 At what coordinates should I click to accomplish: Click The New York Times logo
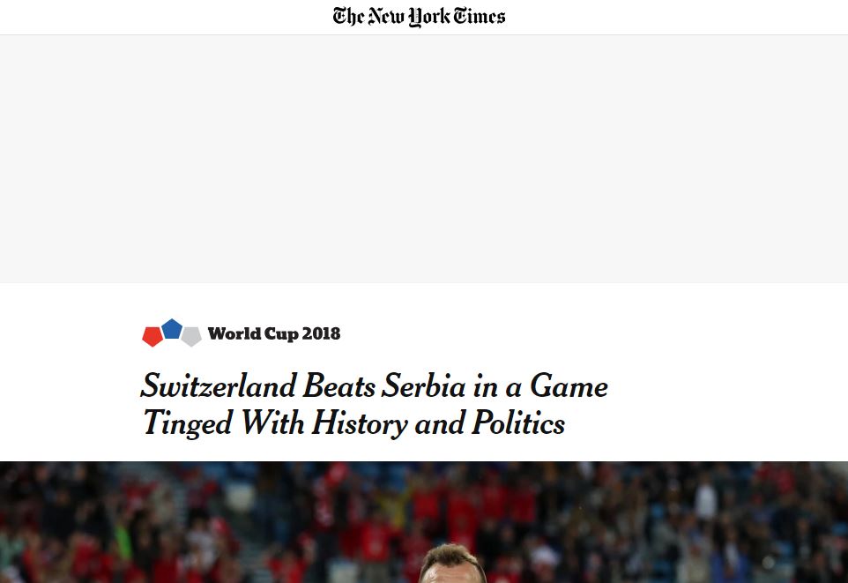(x=419, y=17)
